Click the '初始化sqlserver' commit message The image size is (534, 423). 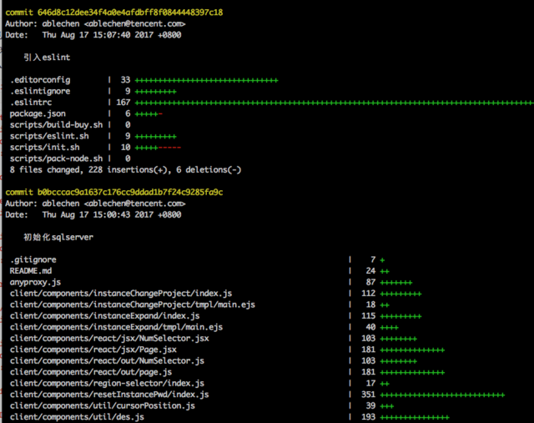[x=58, y=238]
